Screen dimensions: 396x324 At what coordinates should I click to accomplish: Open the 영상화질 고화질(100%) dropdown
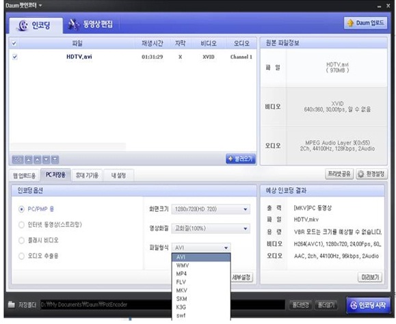coord(211,228)
